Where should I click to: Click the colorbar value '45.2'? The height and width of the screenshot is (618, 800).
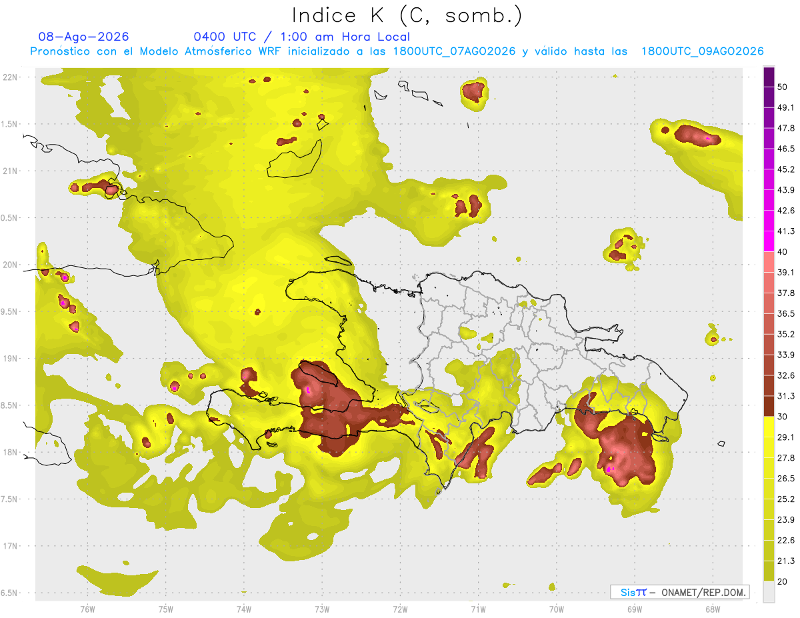pos(786,169)
